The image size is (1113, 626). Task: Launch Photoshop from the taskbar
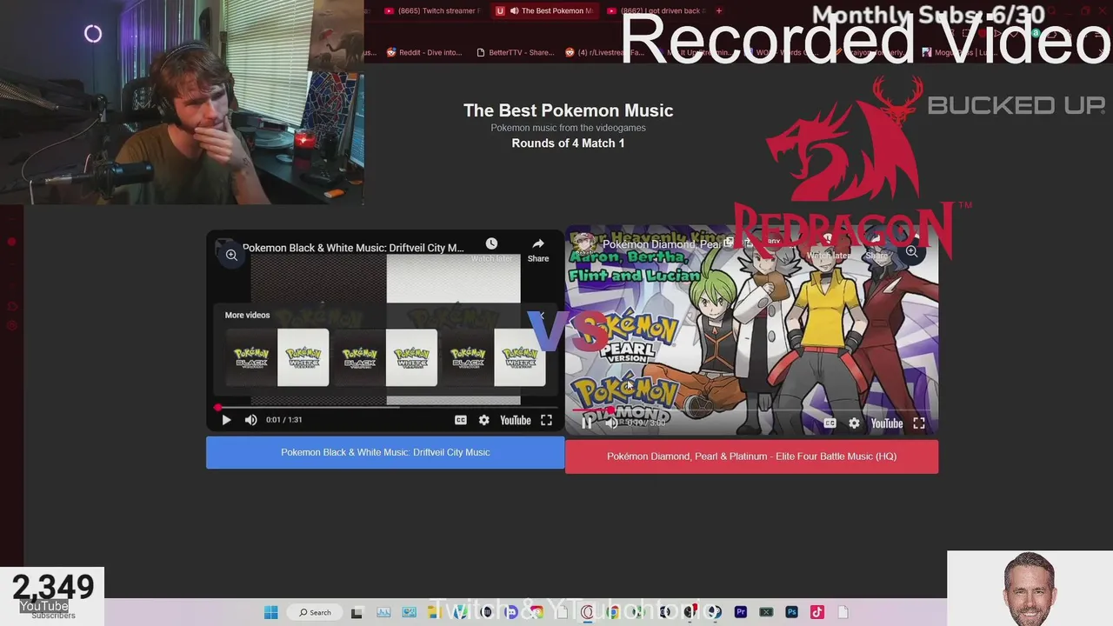(x=791, y=612)
